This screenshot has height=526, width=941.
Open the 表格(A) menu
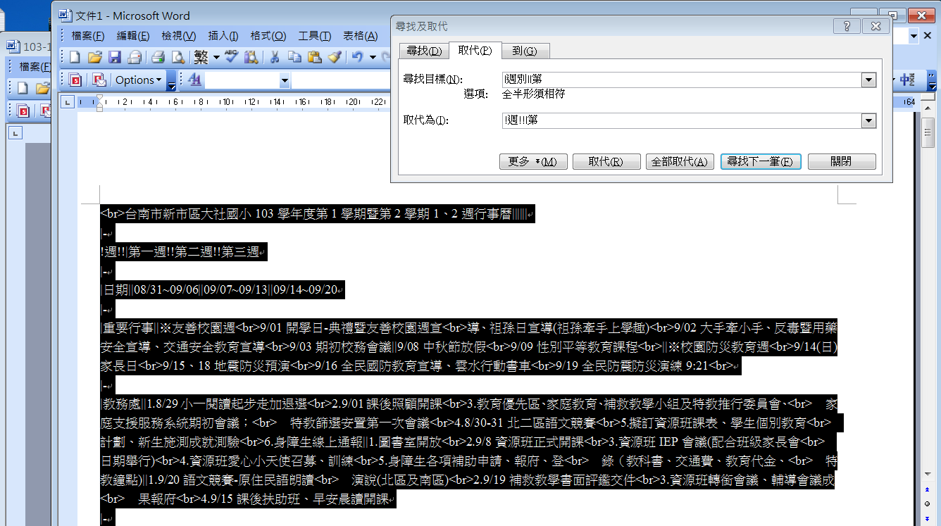[x=361, y=36]
